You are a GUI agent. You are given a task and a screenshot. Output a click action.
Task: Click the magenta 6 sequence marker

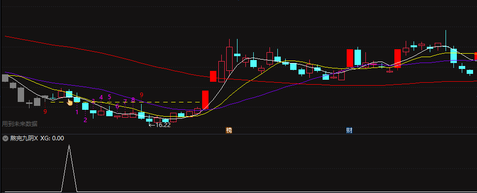point(118,106)
